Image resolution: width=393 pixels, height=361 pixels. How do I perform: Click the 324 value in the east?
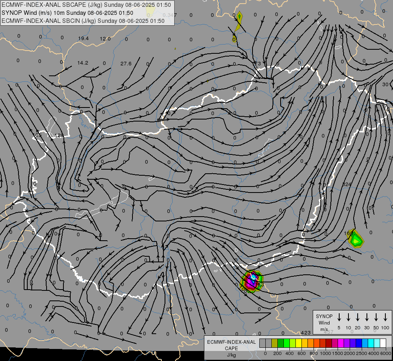point(347,185)
